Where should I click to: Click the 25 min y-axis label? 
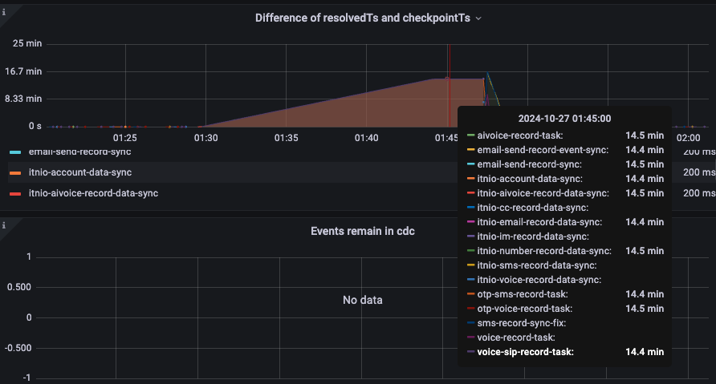click(x=28, y=43)
